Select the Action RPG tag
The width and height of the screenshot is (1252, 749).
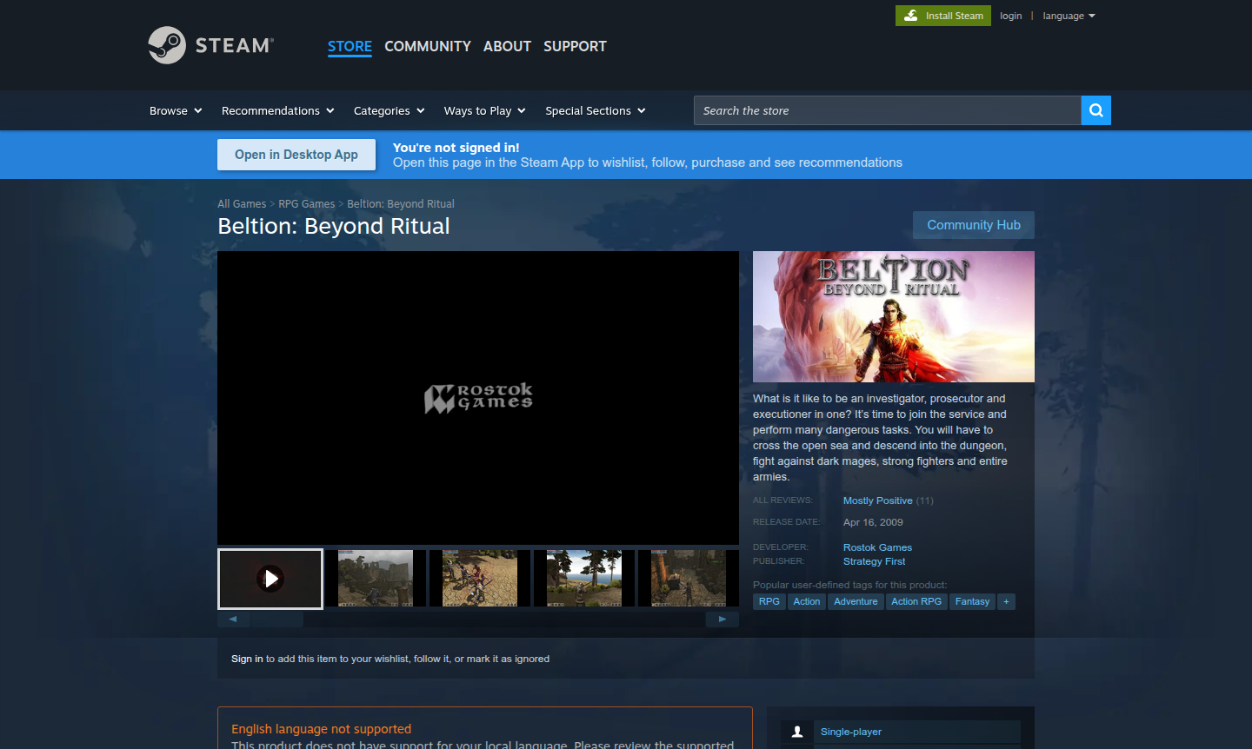[x=916, y=601]
